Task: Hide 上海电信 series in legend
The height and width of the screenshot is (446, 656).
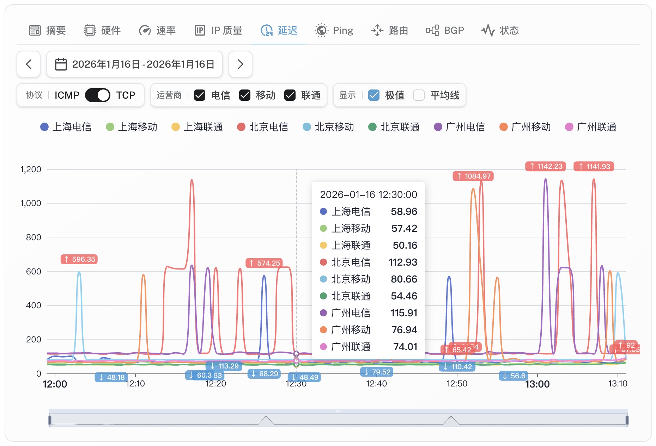Action: coord(66,127)
